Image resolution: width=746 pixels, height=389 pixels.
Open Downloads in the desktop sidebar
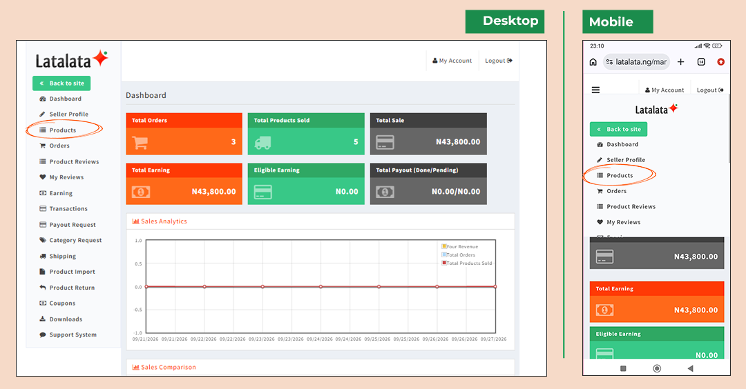coord(61,319)
